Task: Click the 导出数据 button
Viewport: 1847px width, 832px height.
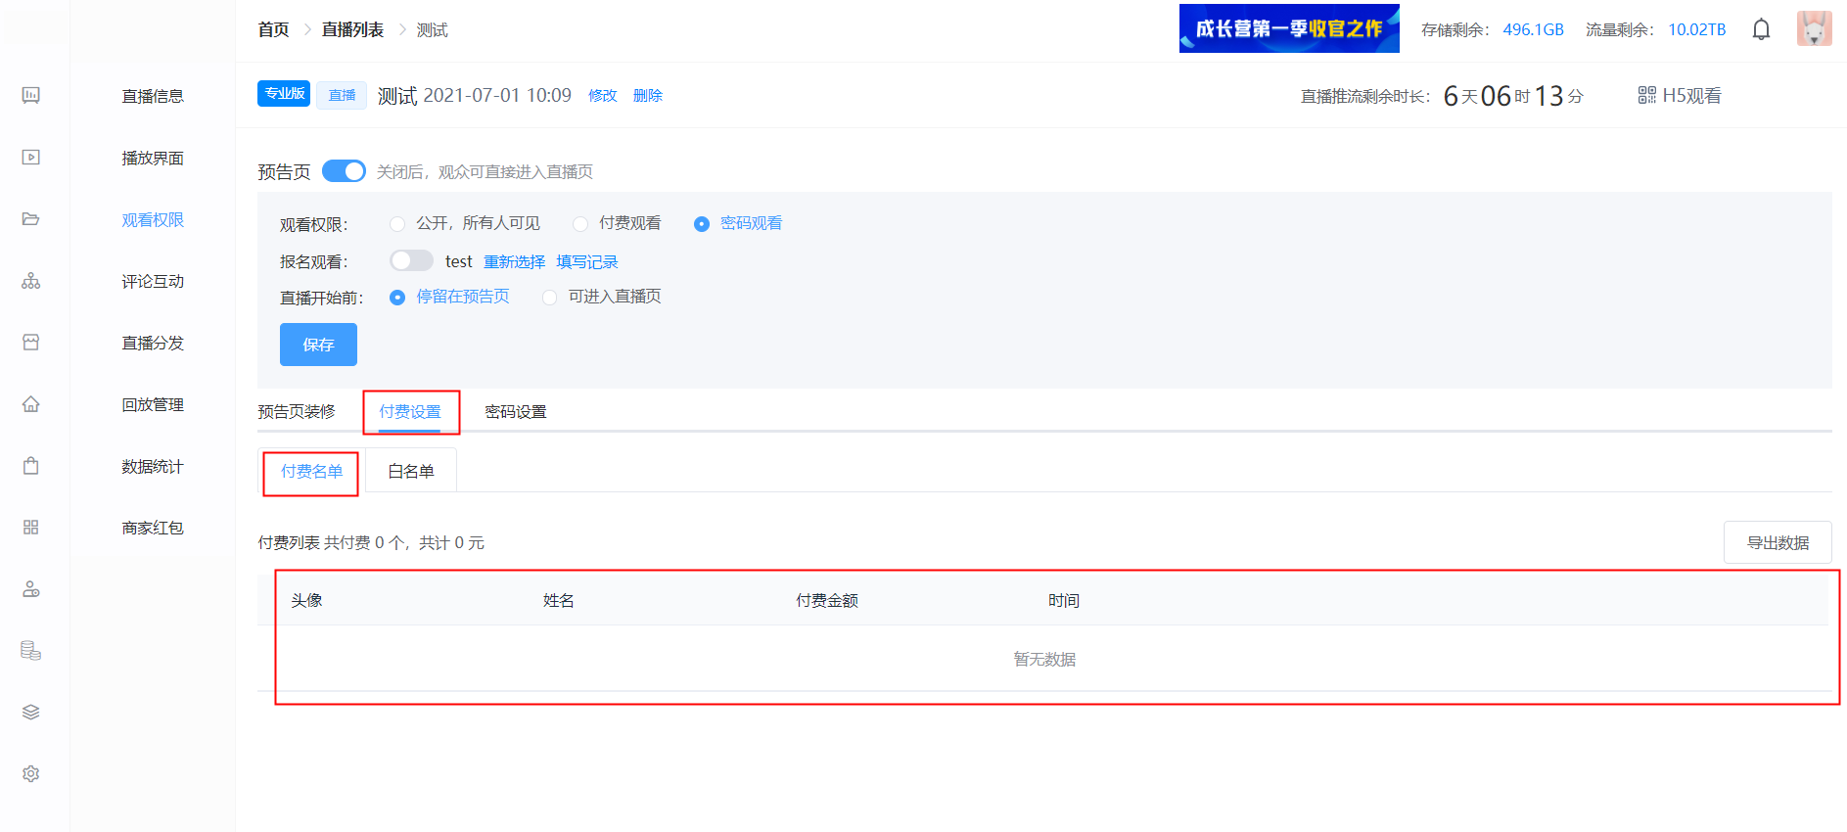Action: pos(1778,542)
